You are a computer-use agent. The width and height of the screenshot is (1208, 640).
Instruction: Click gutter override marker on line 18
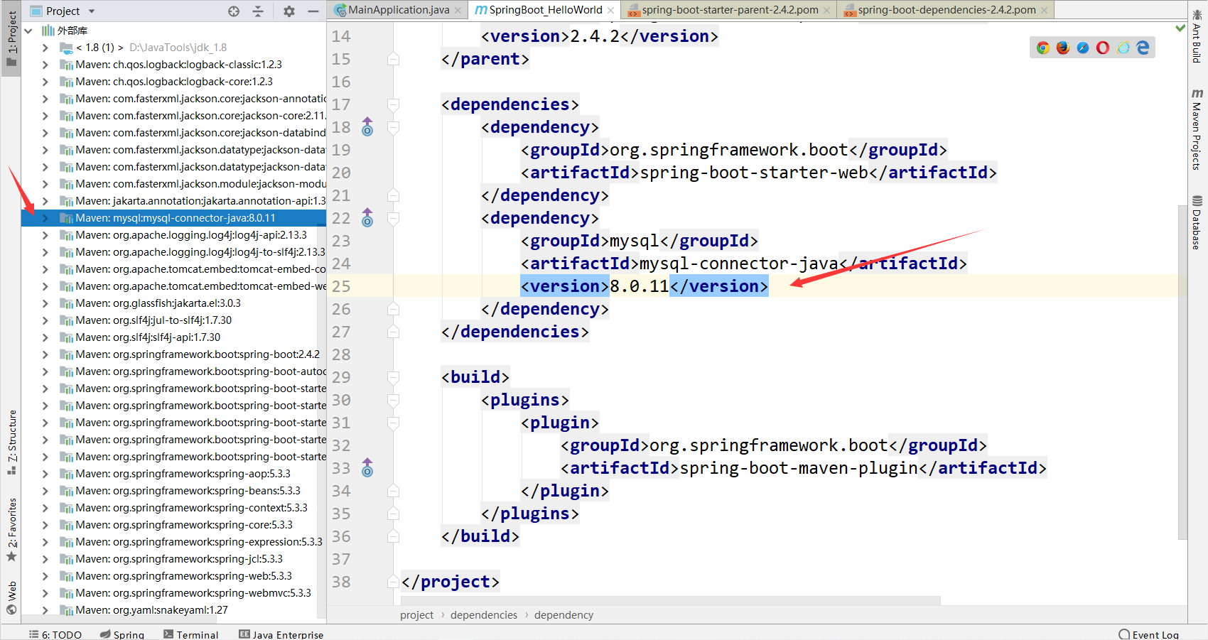tap(367, 127)
